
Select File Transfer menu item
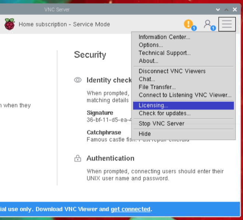(x=183, y=87)
